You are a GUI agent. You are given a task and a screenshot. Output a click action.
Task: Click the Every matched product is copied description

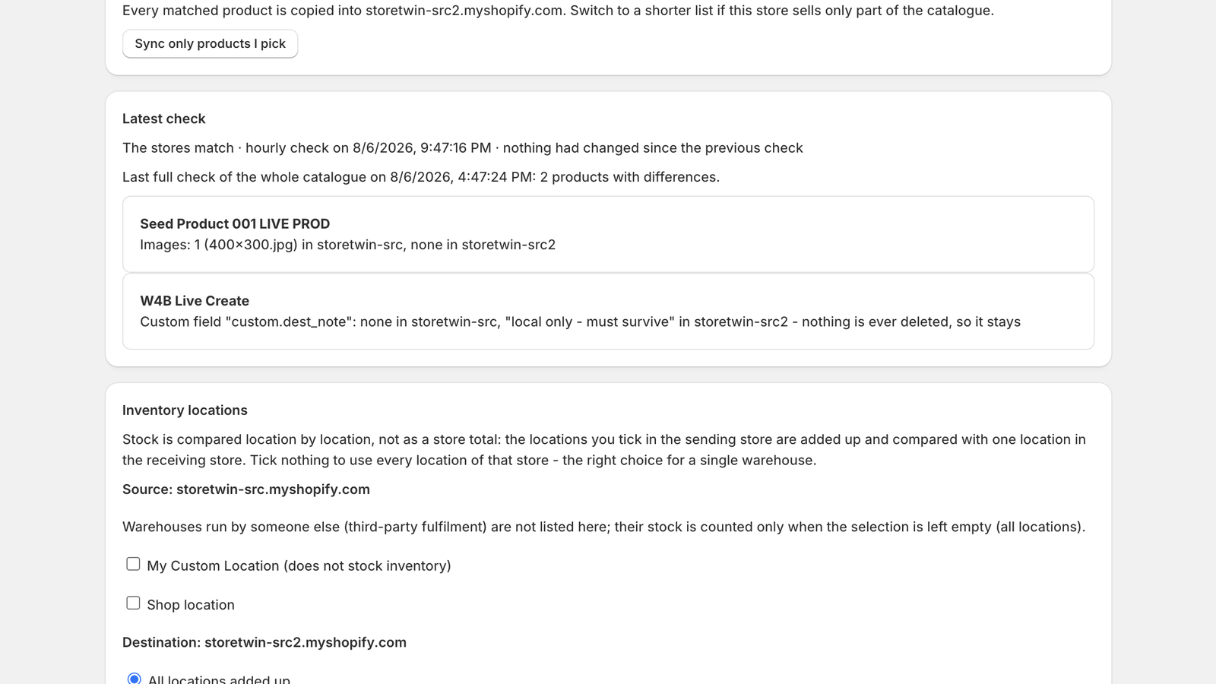click(x=558, y=11)
